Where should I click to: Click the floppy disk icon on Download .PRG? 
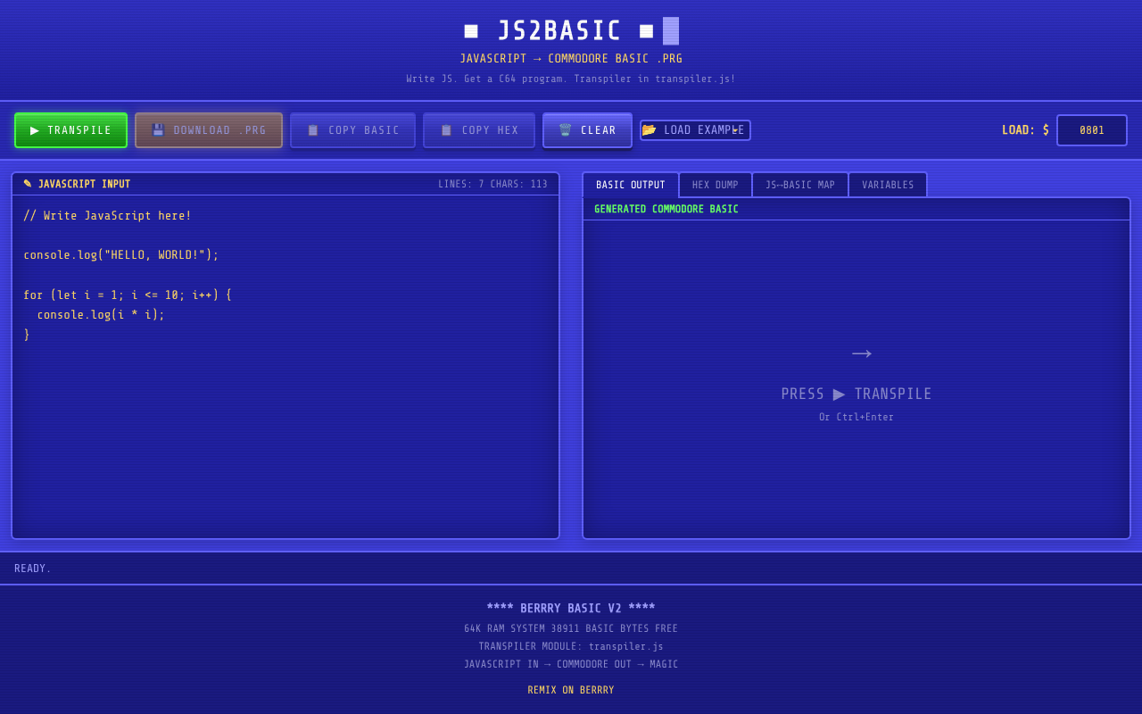pyautogui.click(x=158, y=130)
